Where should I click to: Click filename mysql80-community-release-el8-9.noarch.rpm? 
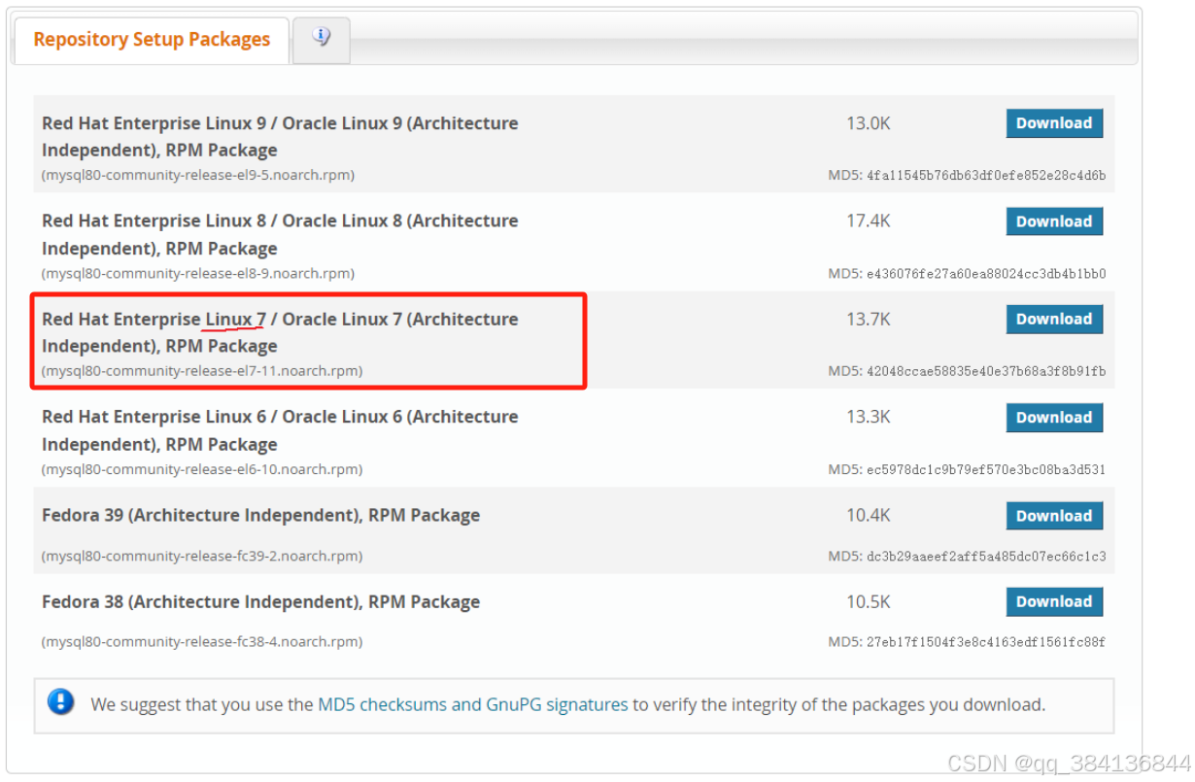click(198, 274)
